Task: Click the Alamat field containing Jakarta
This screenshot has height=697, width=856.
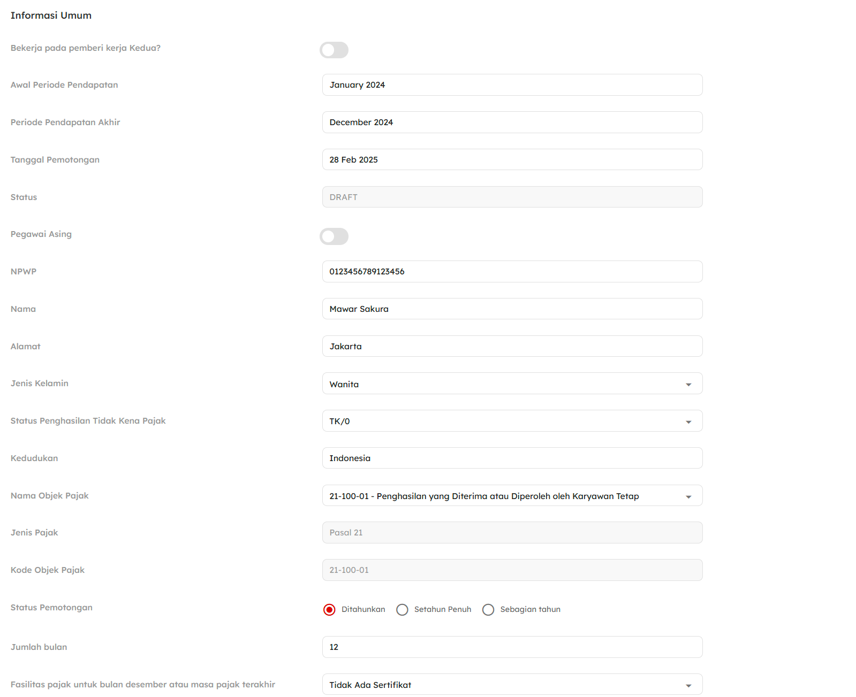Action: [x=512, y=347]
